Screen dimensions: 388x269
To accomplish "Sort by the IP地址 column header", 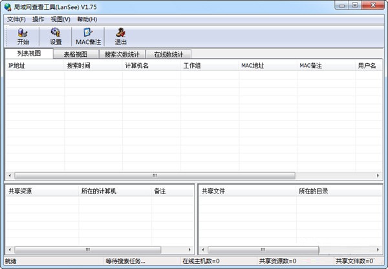I will pyautogui.click(x=35, y=66).
